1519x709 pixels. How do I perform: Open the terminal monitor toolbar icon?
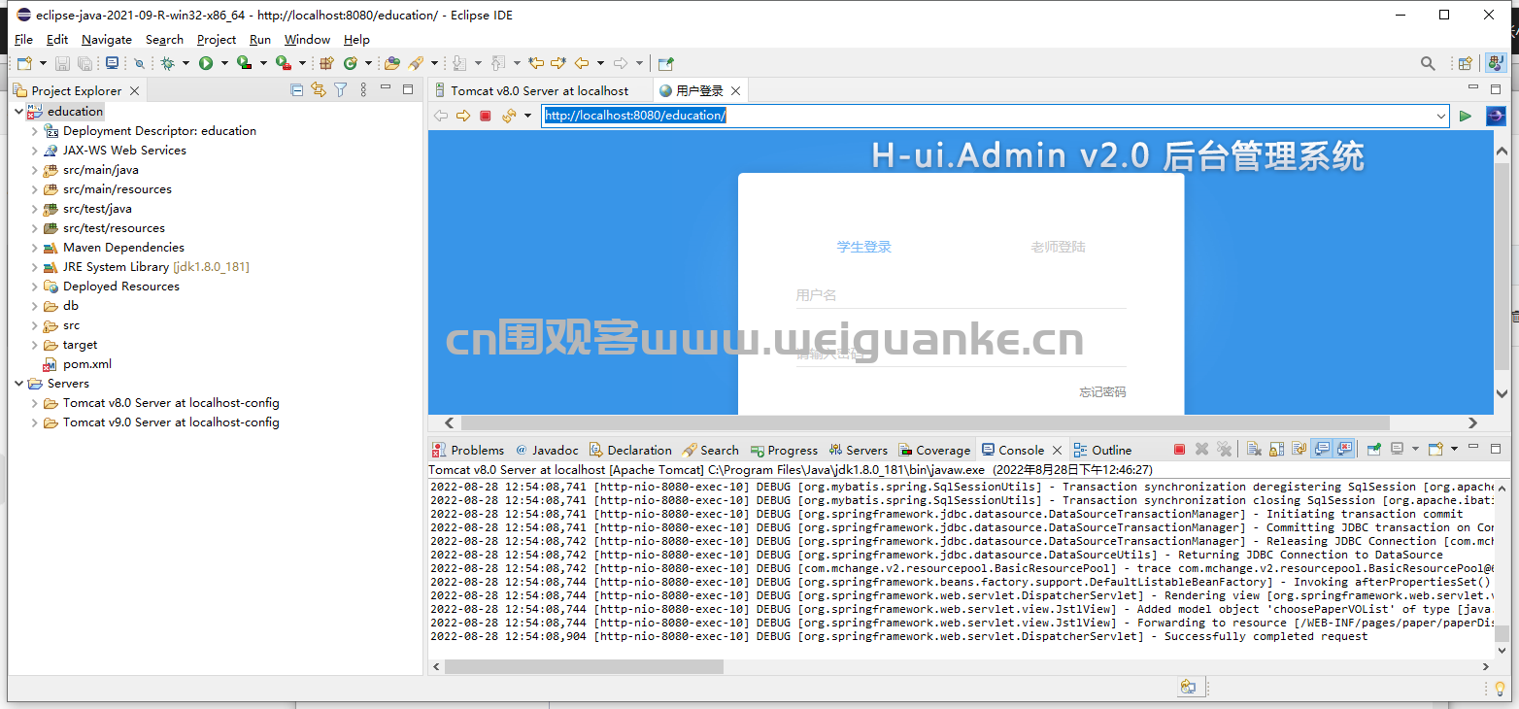click(x=112, y=63)
